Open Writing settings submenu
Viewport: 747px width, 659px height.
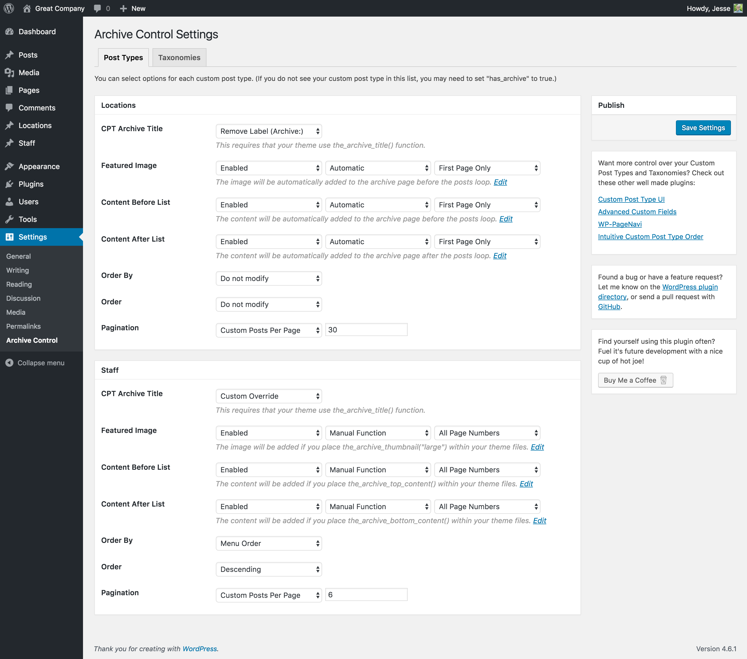(17, 270)
